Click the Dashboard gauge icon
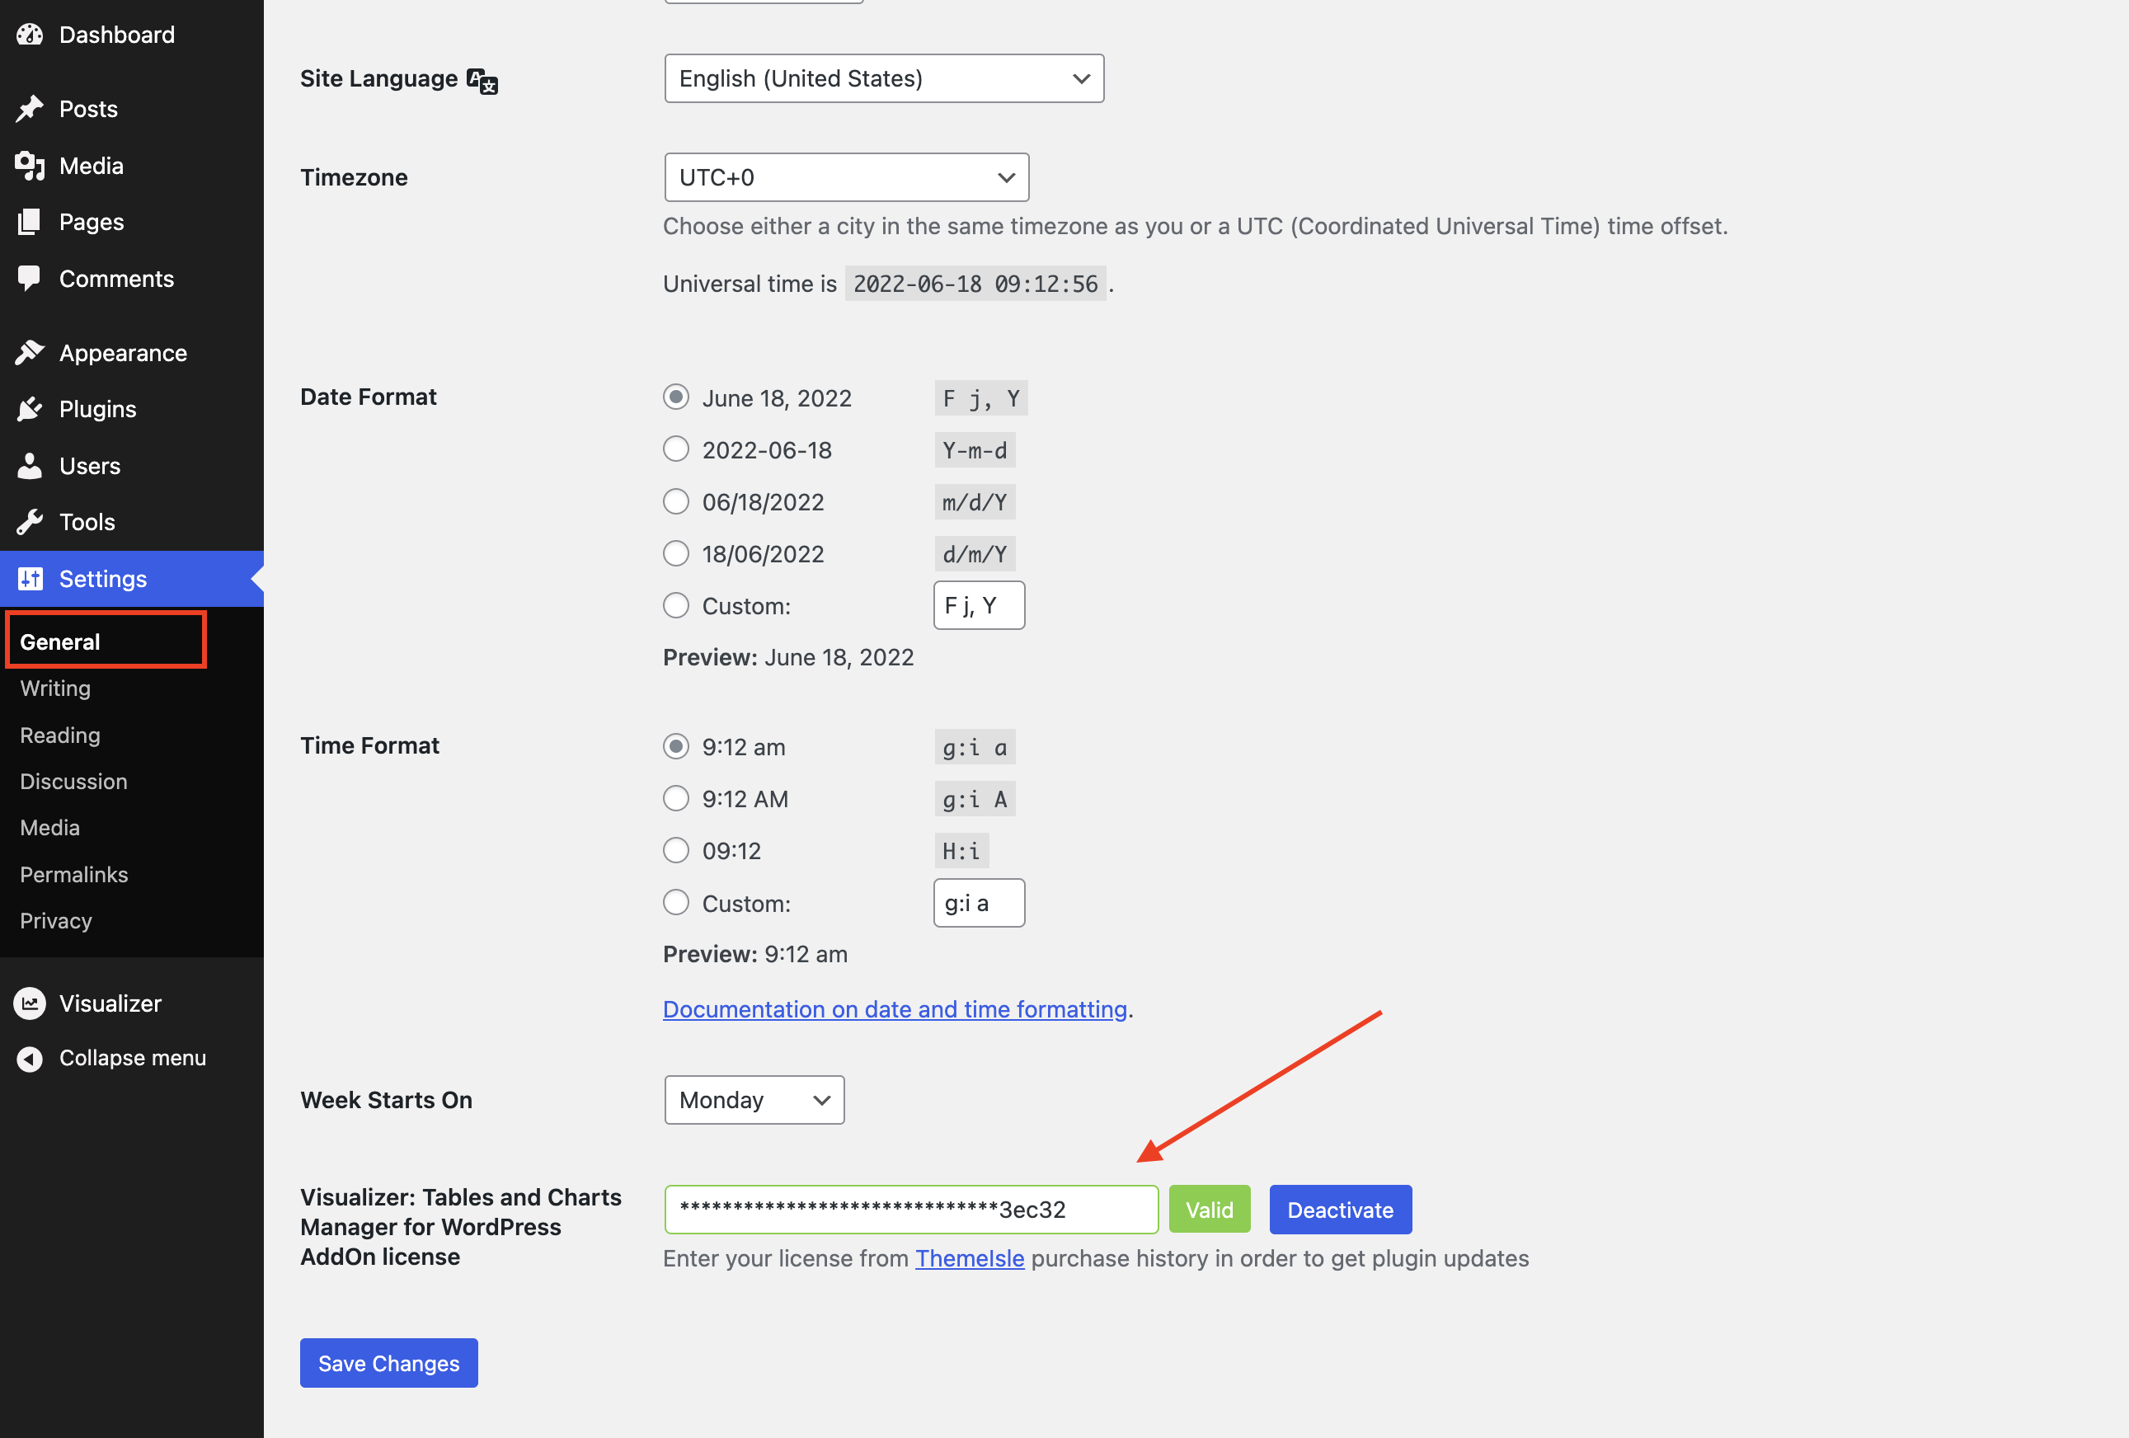The height and width of the screenshot is (1438, 2129). coord(30,35)
